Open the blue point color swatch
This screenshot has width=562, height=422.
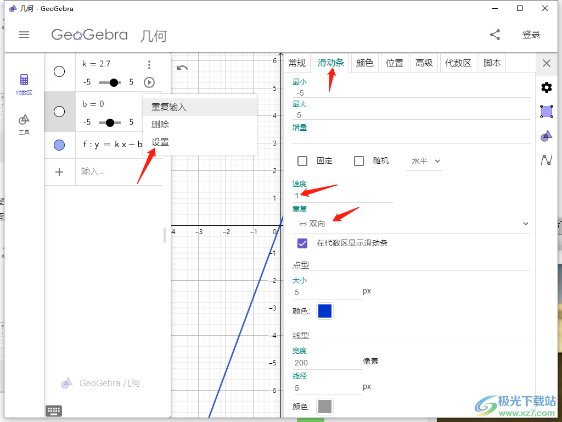point(325,311)
